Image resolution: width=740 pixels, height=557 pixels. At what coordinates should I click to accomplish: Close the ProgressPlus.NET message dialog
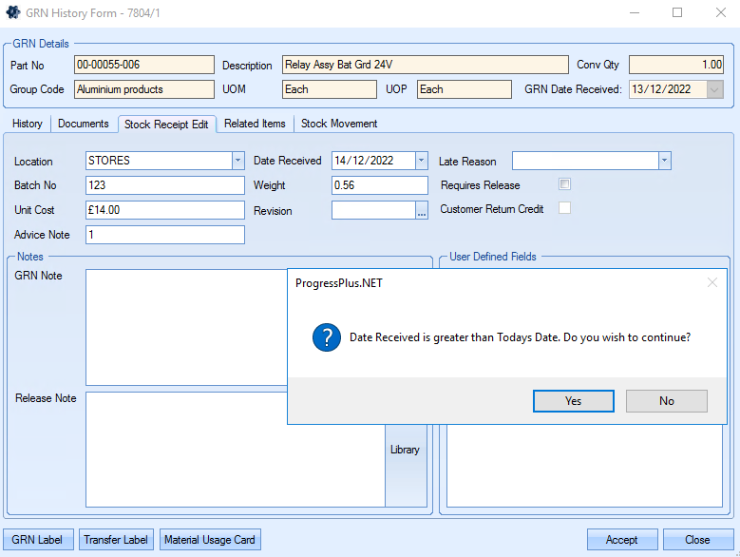coord(712,282)
